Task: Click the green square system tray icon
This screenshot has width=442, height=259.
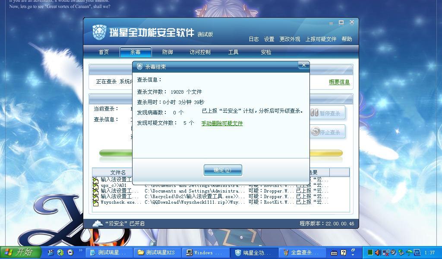Action: point(370,253)
